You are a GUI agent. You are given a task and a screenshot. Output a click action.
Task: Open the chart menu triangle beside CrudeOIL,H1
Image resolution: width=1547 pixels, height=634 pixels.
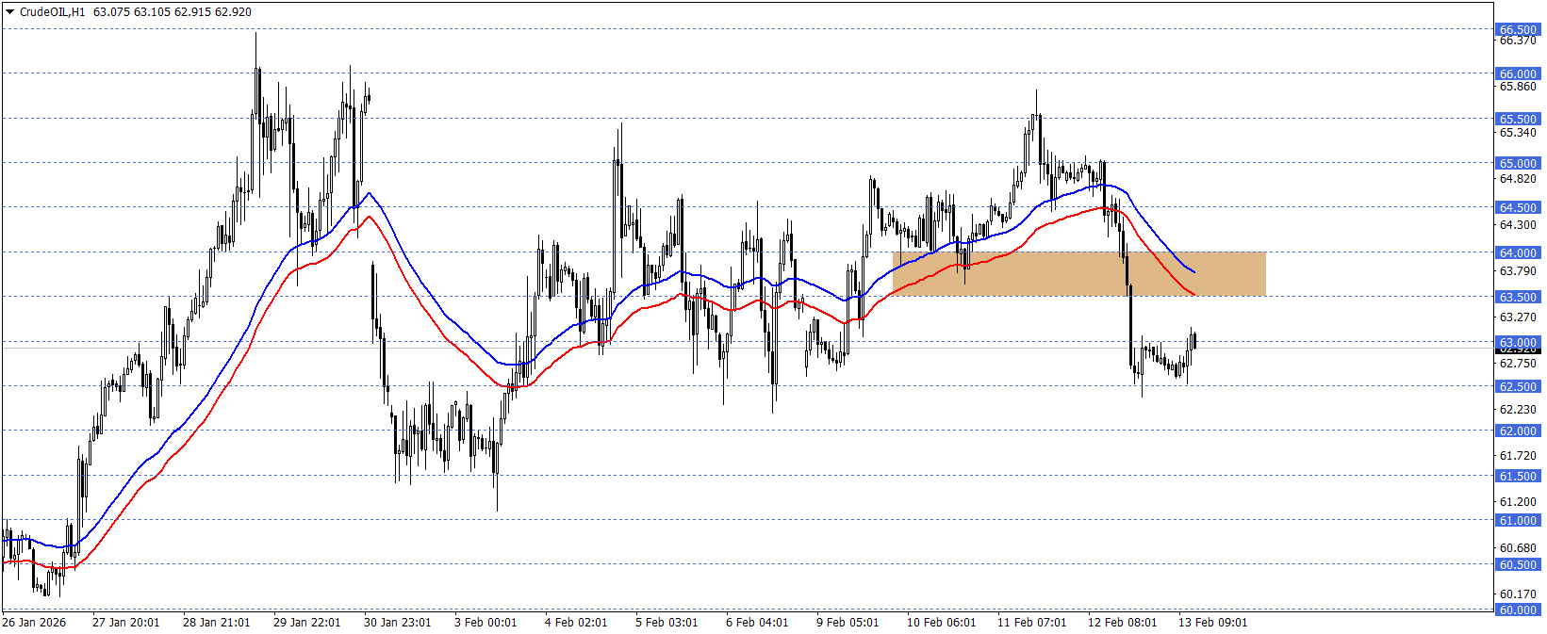(9, 12)
